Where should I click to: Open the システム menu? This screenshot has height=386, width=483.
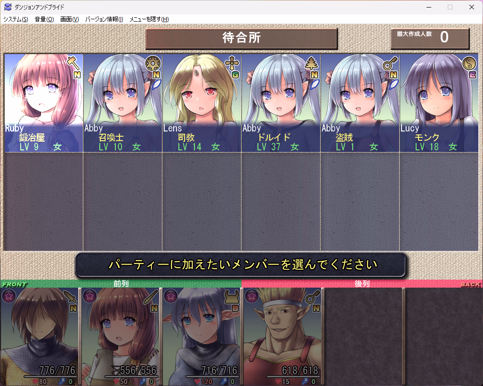16,19
